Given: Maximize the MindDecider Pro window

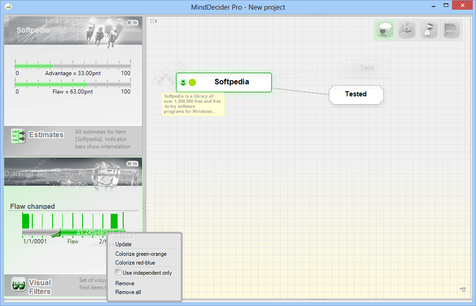Looking at the screenshot, I should coord(446,6).
